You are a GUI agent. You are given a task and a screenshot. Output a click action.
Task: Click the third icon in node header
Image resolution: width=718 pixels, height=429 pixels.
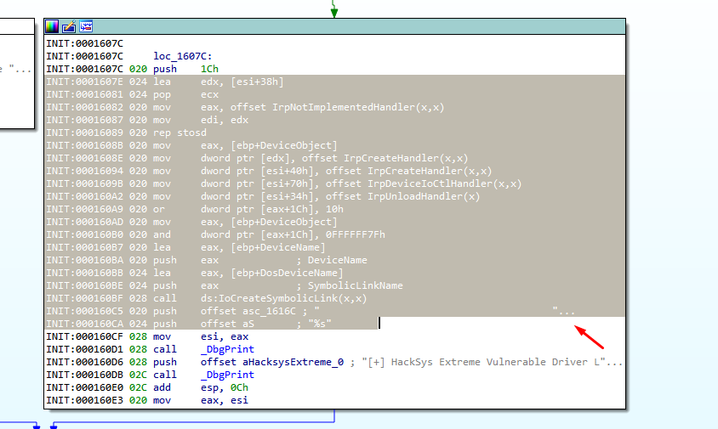(85, 26)
